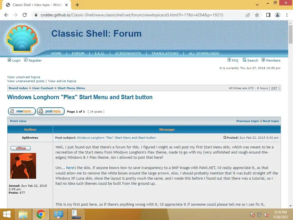Open the Windows Start button
The width and height of the screenshot is (293, 220).
[7, 214]
